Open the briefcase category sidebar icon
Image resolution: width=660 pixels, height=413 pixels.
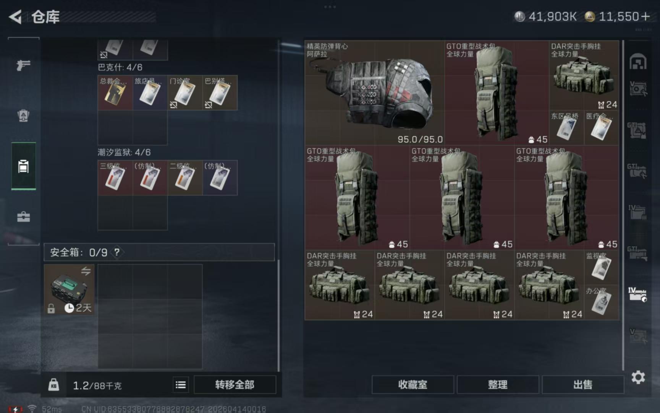point(23,217)
